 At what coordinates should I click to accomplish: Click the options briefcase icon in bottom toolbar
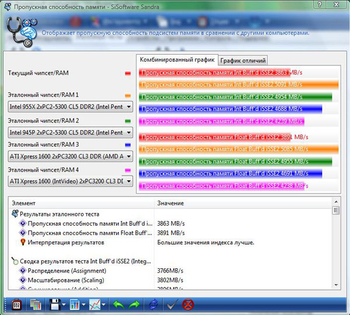pos(16,304)
